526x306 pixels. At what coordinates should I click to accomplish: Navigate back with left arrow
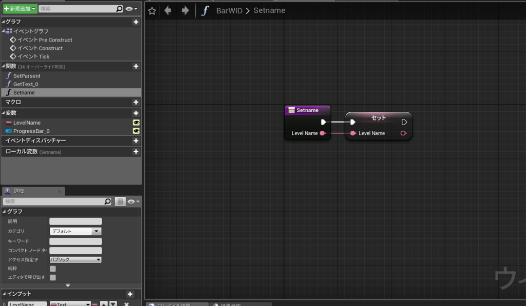point(168,11)
